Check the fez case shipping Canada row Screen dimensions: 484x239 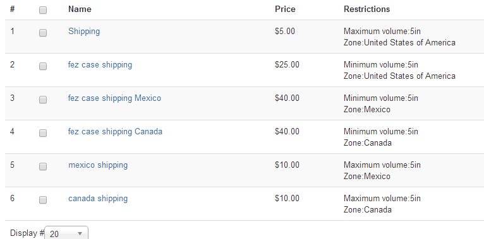tap(43, 133)
